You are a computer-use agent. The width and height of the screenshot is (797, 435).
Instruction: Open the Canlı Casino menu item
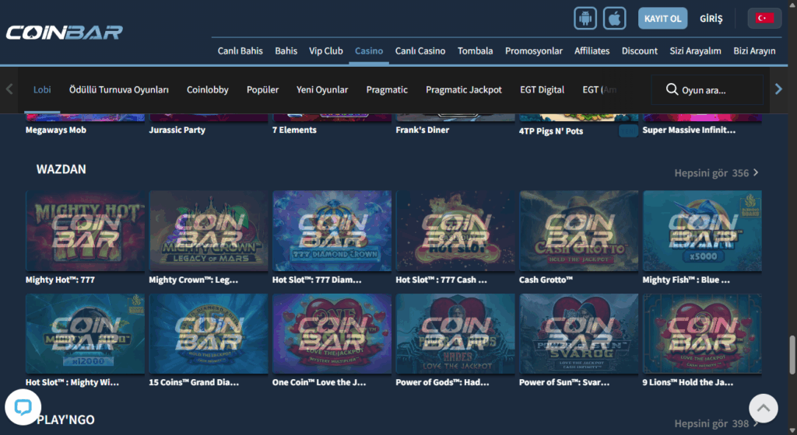tap(420, 50)
